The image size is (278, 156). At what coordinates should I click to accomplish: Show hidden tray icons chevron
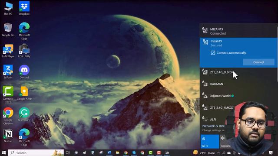pos(218,153)
